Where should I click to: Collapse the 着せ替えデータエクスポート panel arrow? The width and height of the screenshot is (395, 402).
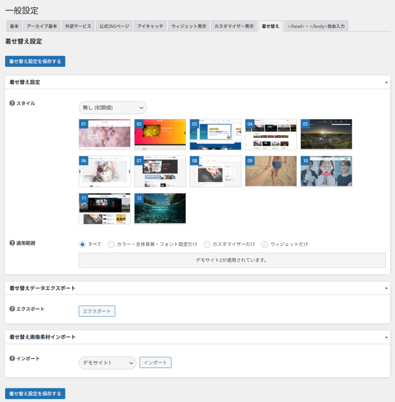[x=387, y=288]
